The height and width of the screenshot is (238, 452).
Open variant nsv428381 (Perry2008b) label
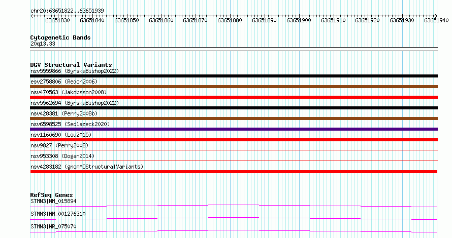pyautogui.click(x=64, y=113)
